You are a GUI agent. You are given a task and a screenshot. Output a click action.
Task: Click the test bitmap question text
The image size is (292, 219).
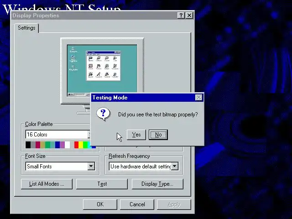(158, 115)
